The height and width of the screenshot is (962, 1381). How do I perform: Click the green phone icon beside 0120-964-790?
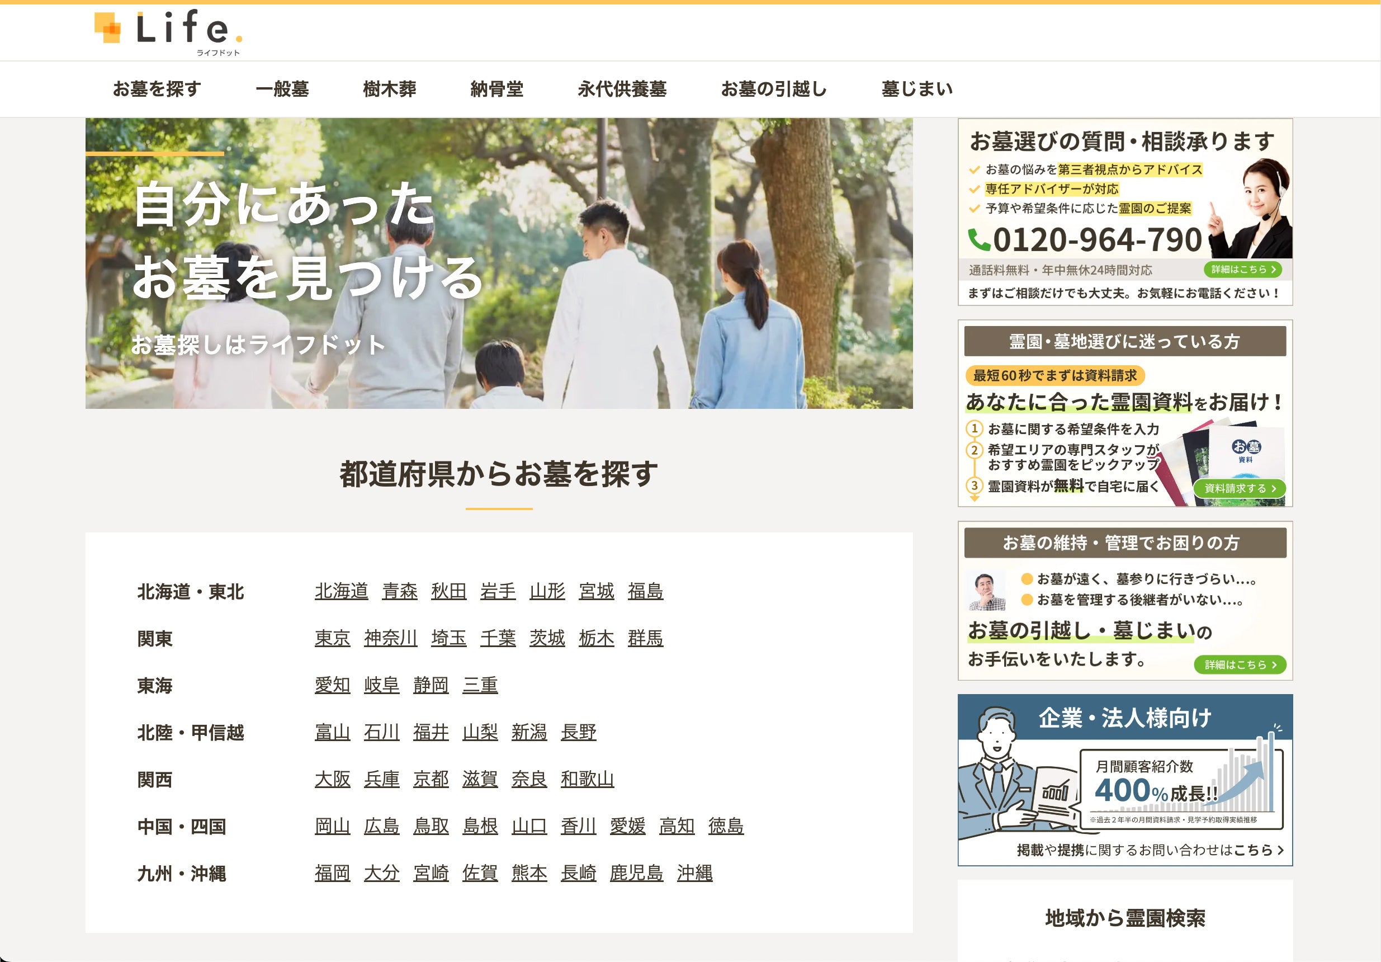click(x=978, y=240)
